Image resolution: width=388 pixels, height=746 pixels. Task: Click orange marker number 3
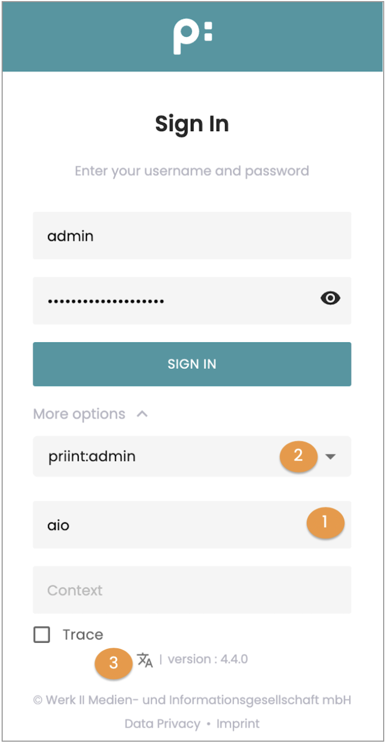tap(113, 662)
